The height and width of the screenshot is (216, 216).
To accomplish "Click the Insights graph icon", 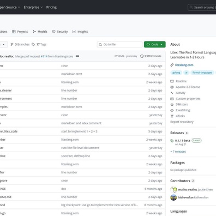I will [74, 32].
